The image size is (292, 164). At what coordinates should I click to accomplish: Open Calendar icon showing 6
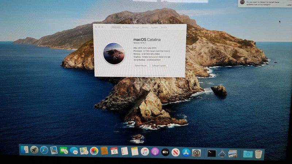(114, 151)
